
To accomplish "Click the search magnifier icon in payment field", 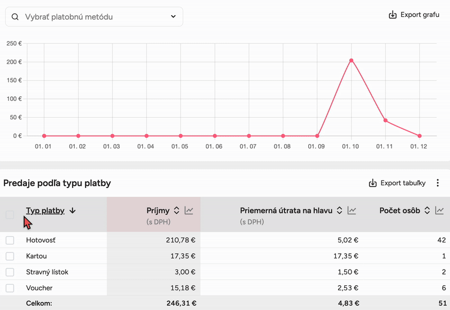I will tap(15, 17).
